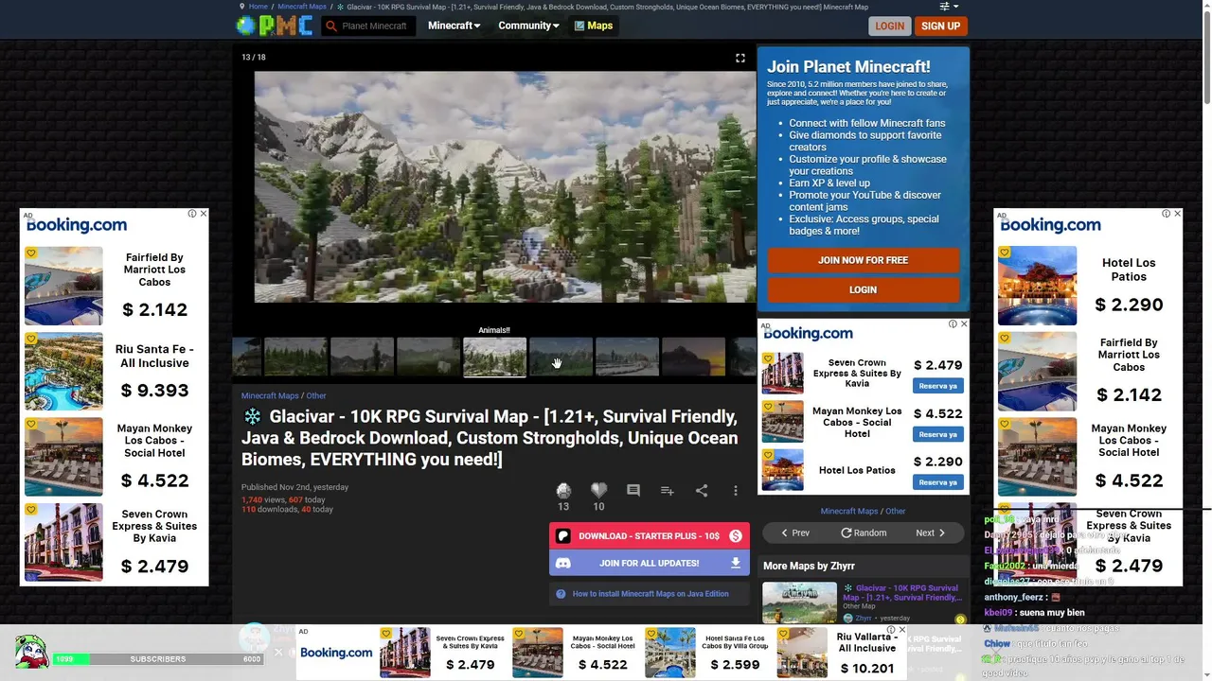1212x681 pixels.
Task: Click the download arrow icon
Action: tap(736, 563)
